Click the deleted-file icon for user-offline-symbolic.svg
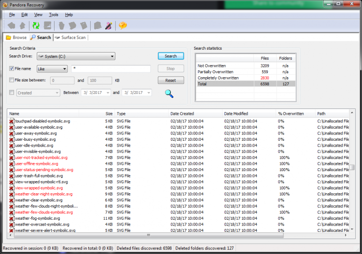 tap(12, 164)
